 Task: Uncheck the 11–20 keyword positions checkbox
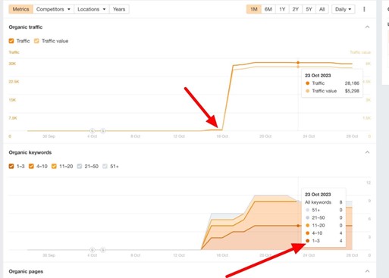(x=54, y=166)
